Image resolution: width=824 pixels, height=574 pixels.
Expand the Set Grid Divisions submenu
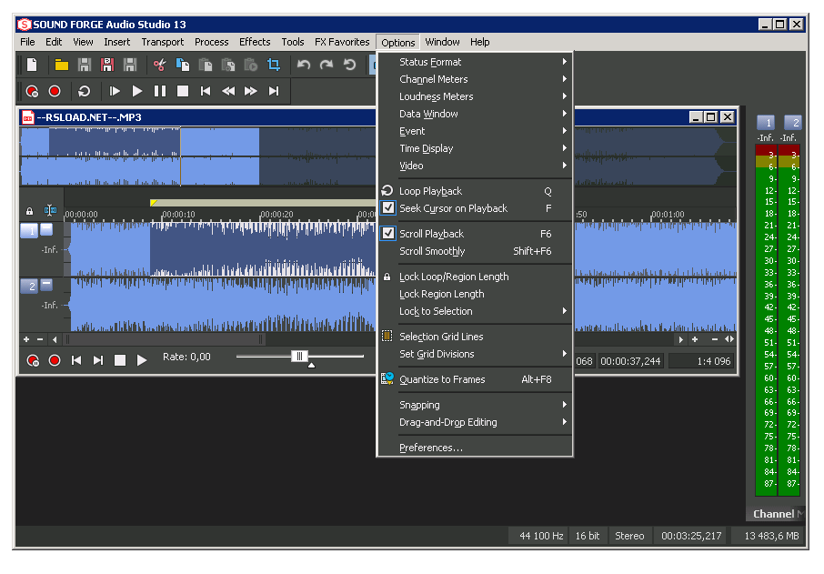pos(437,354)
